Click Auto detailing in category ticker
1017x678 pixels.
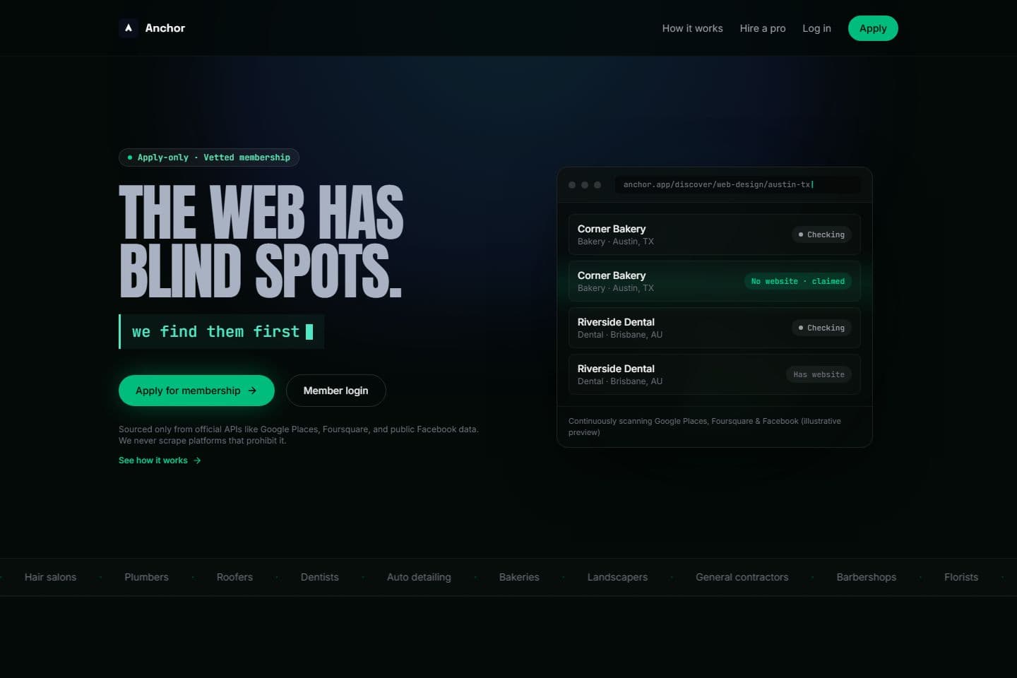(x=419, y=577)
